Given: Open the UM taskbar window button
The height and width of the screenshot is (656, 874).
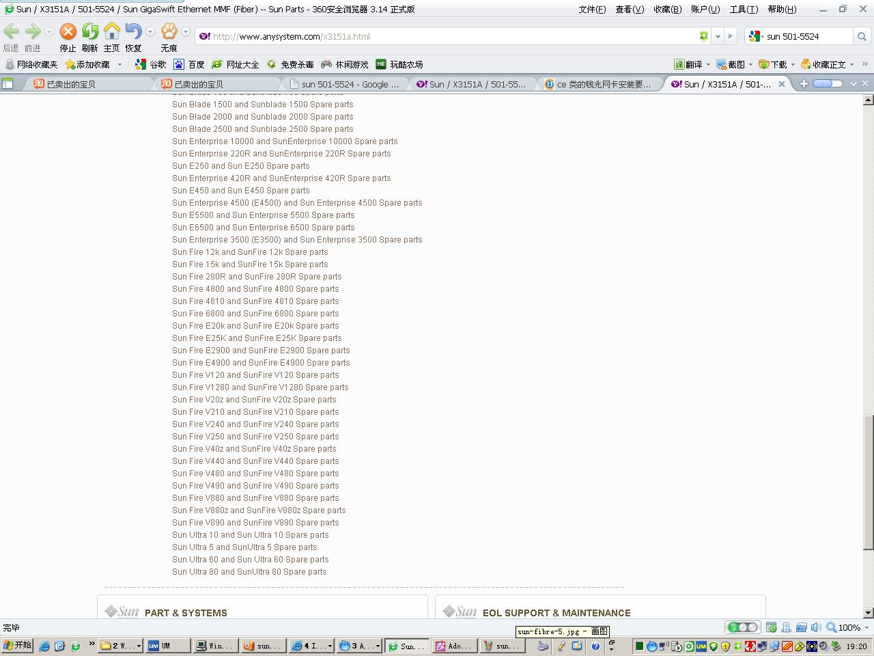Looking at the screenshot, I should 167,646.
